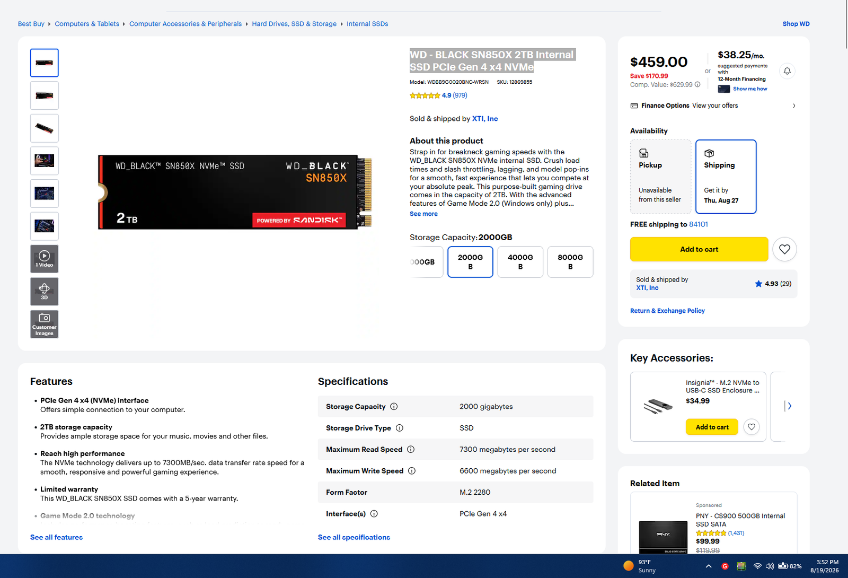Click the red G tray icon

pos(725,566)
